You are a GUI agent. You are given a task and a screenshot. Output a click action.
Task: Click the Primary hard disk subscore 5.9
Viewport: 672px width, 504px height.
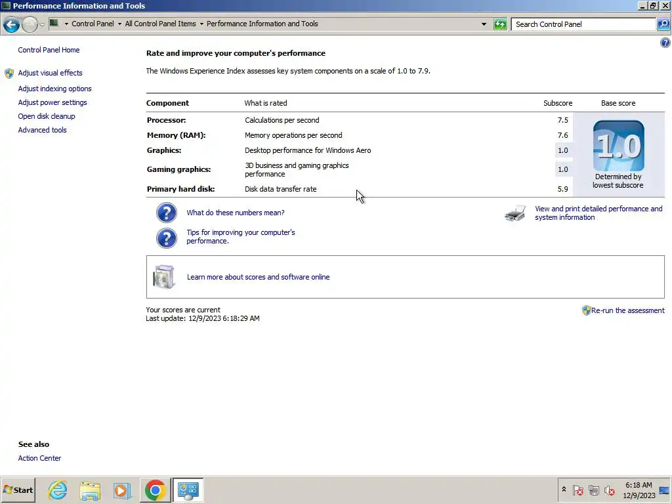[x=562, y=189]
